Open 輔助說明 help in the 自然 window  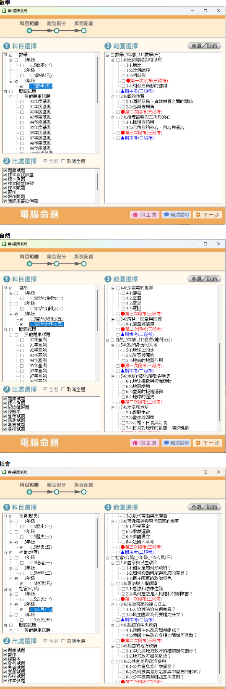pos(176,443)
